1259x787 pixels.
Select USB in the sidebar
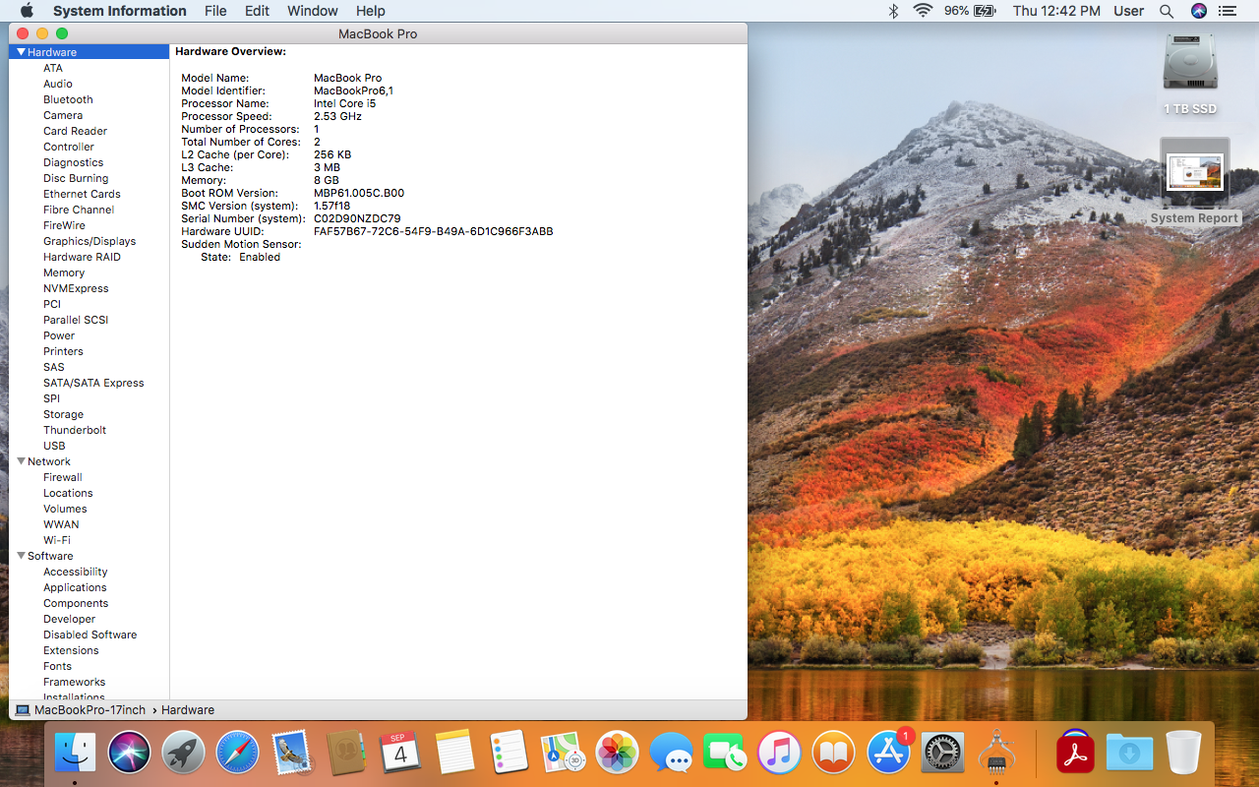[54, 446]
